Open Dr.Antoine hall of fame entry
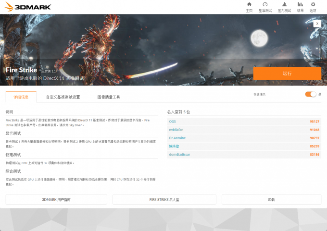This screenshot has width=327, height=231. click(x=177, y=138)
